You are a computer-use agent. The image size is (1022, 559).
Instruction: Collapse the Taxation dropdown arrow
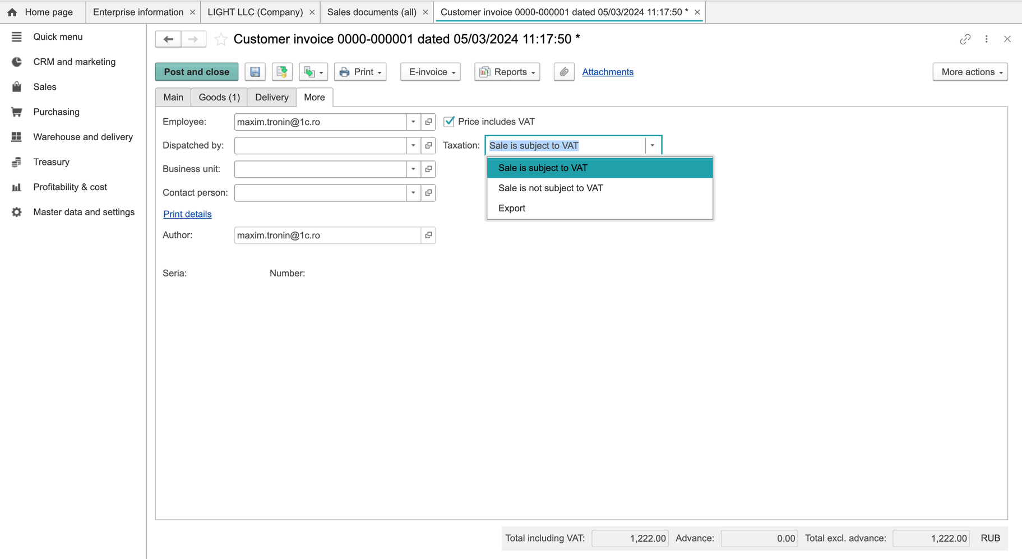[653, 145]
